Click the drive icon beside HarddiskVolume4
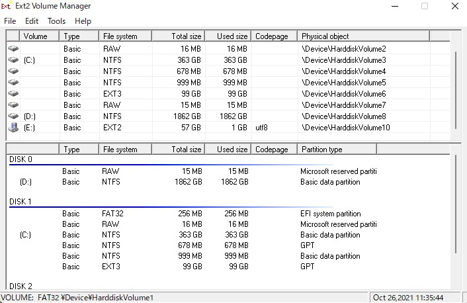The width and height of the screenshot is (467, 303). (x=13, y=71)
